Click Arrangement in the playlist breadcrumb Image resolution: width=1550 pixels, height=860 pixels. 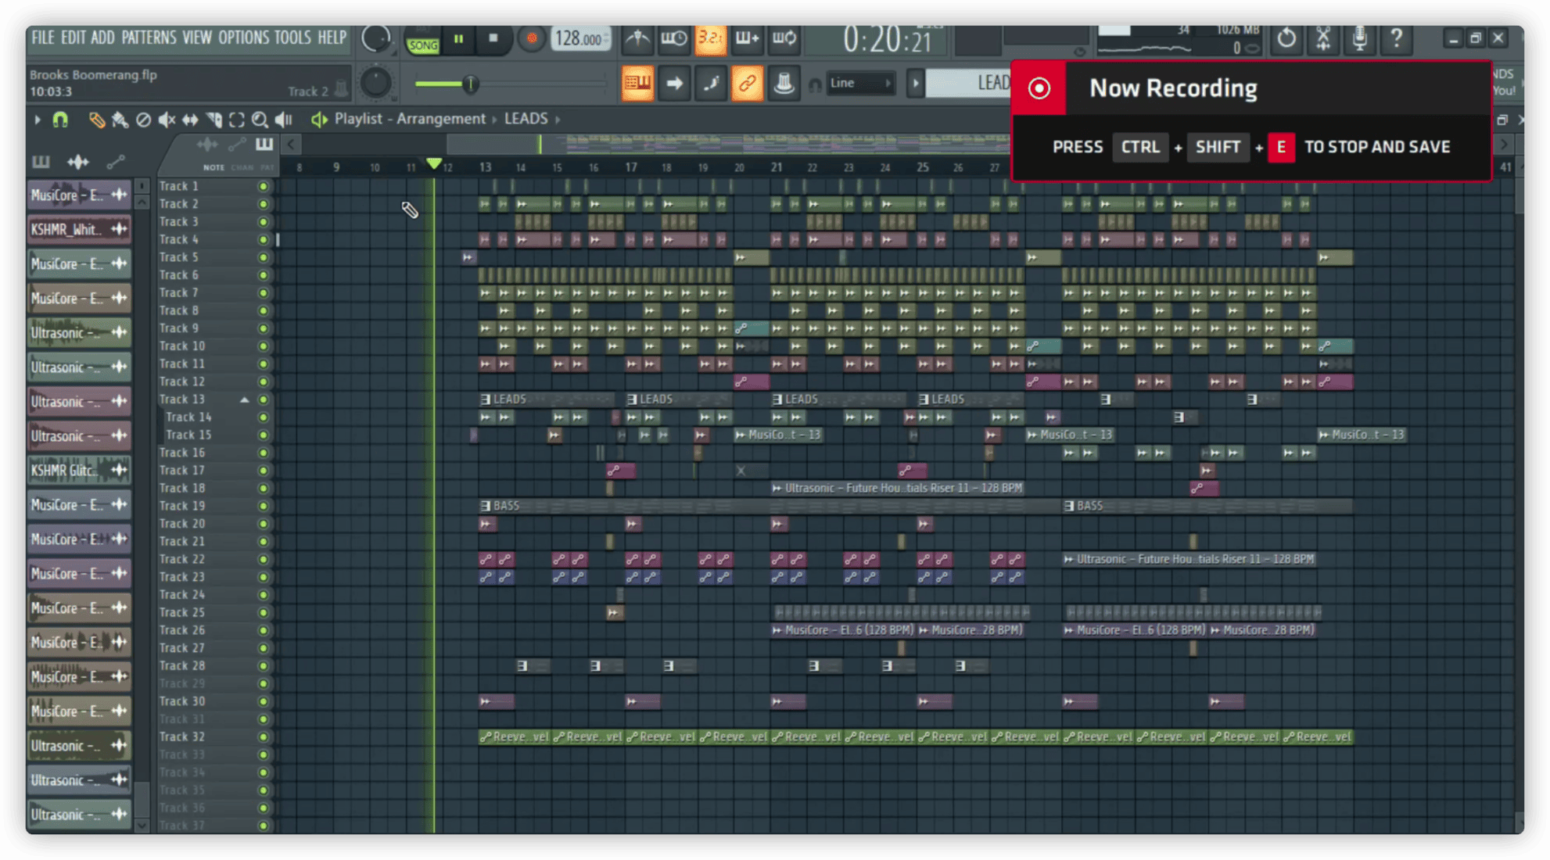(x=441, y=119)
